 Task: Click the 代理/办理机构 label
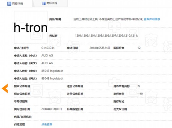pos(23,117)
